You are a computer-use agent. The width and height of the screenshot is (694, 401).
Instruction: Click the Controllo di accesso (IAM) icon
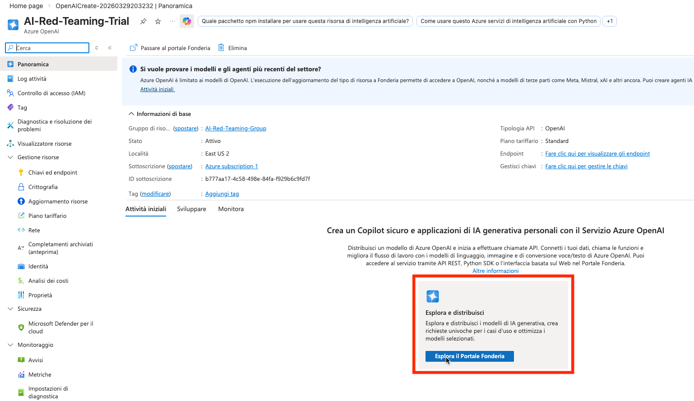10,93
